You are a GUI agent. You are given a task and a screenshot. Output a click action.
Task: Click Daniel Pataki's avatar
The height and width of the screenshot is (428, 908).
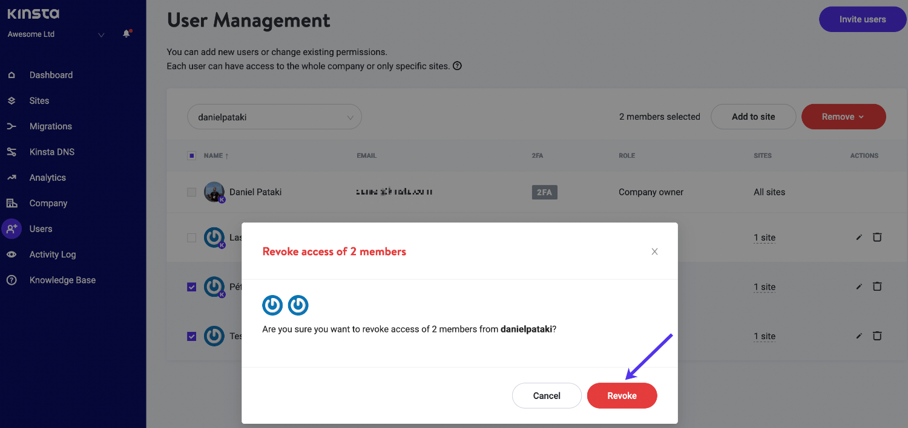pyautogui.click(x=214, y=192)
